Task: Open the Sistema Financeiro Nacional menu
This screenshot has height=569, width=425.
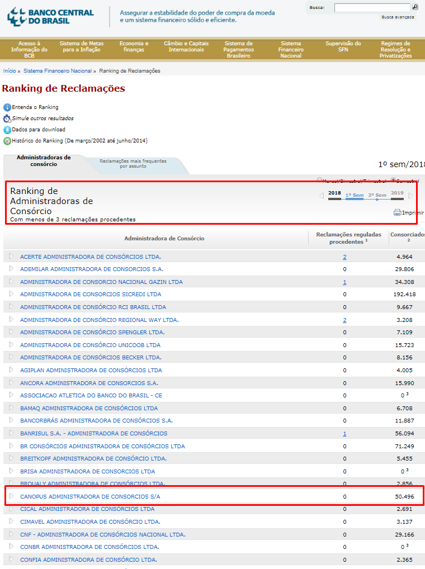Action: click(x=291, y=50)
